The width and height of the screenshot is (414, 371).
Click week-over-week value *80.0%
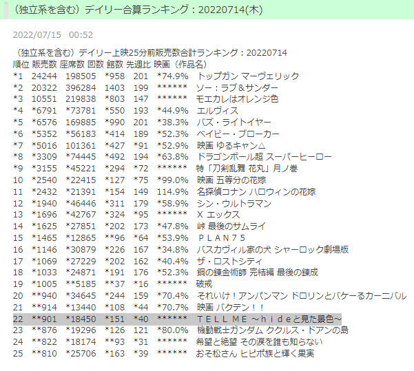(173, 330)
